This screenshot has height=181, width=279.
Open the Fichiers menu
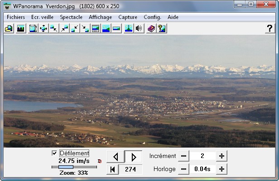click(16, 17)
